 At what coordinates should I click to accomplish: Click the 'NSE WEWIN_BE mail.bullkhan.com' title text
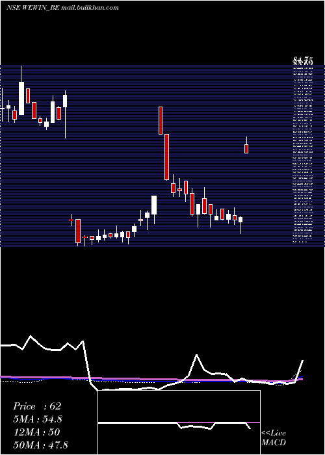[x=62, y=8]
